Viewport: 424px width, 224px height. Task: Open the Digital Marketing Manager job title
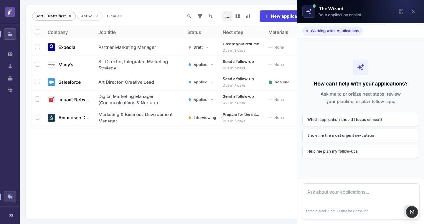click(x=128, y=100)
